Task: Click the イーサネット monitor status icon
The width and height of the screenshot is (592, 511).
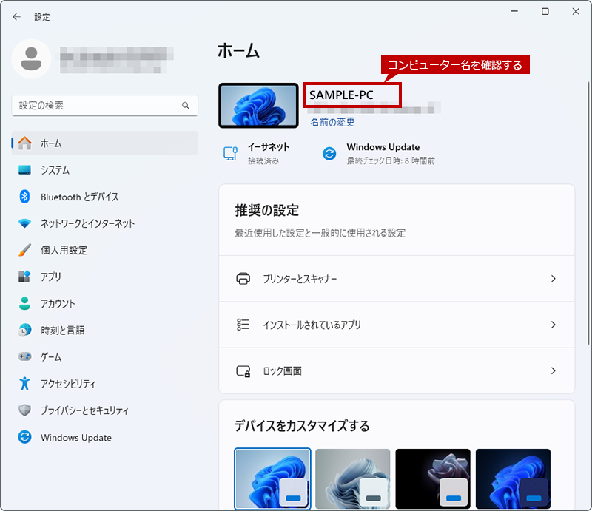Action: pos(230,154)
